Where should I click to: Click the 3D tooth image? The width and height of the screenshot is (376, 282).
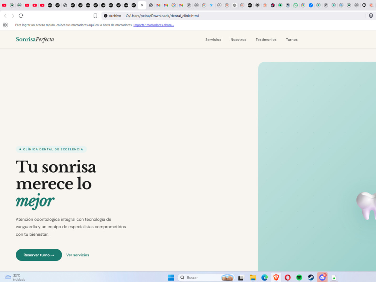coord(366,206)
